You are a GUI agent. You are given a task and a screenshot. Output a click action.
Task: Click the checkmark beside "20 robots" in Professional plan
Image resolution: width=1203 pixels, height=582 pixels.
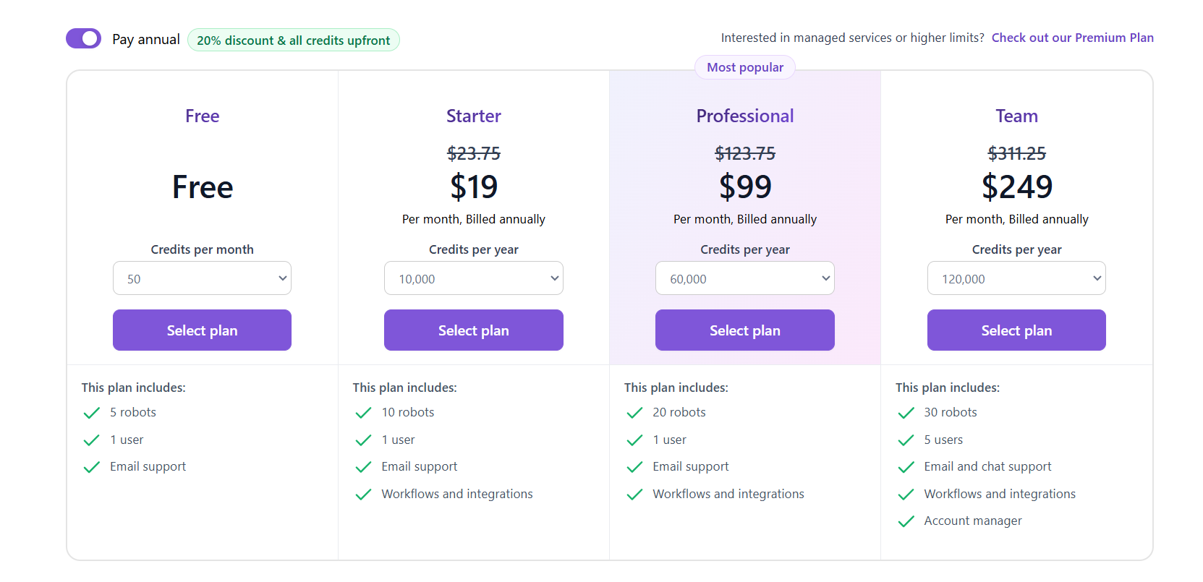(x=634, y=412)
